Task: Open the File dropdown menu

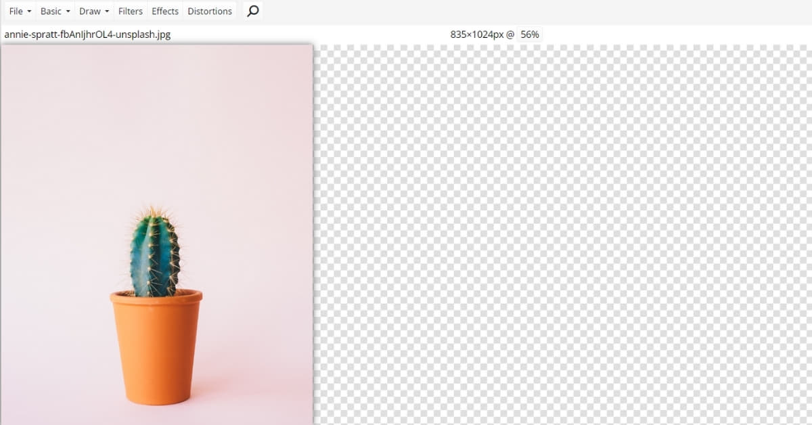Action: pyautogui.click(x=20, y=12)
